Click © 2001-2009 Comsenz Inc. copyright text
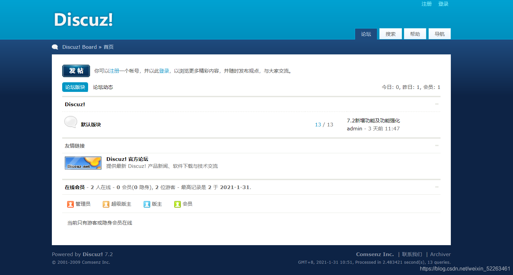Image resolution: width=513 pixels, height=275 pixels. click(81, 262)
